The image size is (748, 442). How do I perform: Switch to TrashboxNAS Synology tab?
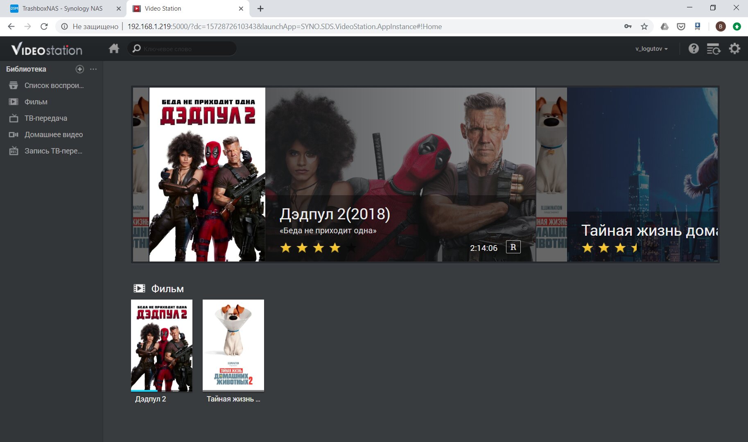coord(61,9)
